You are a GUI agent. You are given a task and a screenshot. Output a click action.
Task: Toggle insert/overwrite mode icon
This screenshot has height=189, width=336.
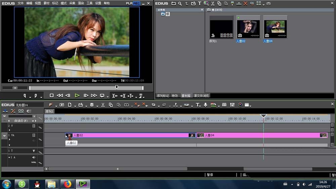tap(5, 111)
